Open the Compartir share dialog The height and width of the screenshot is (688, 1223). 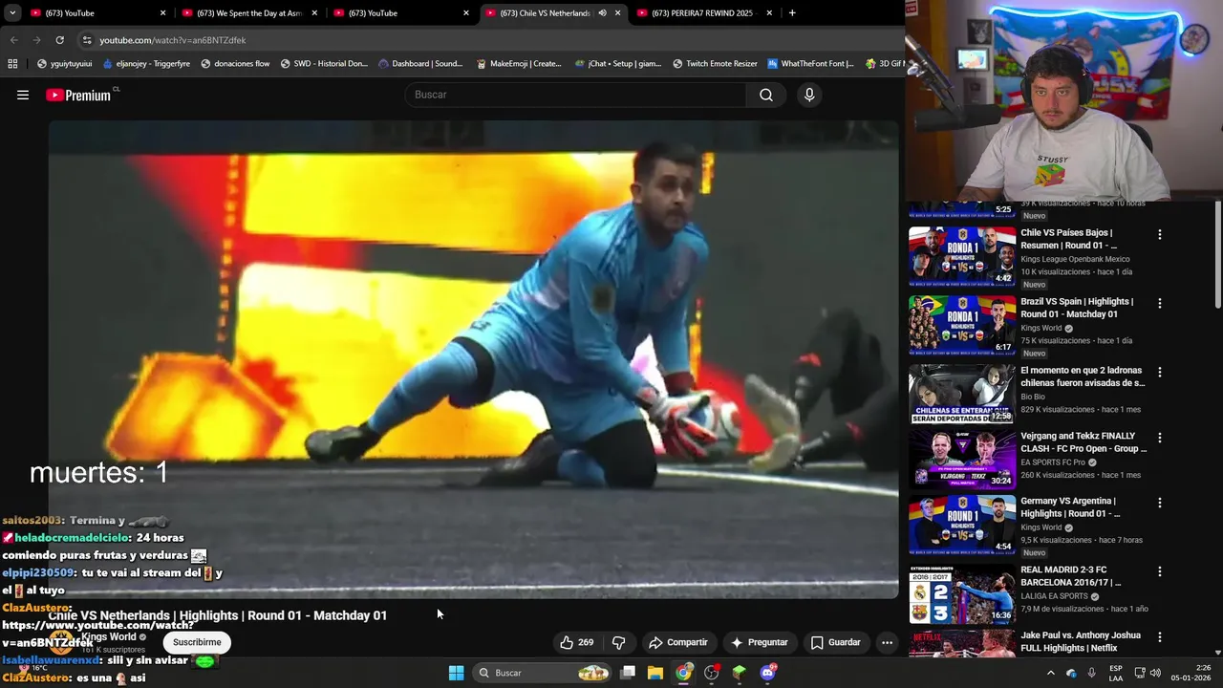677,642
